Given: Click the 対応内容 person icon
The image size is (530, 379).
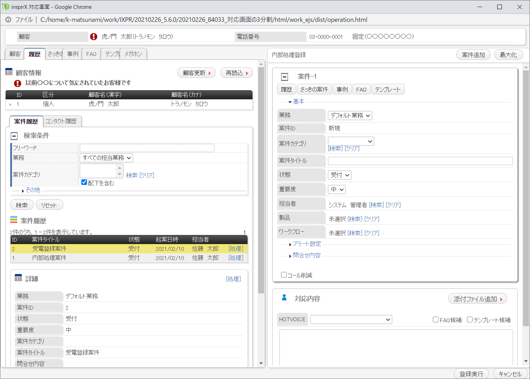Looking at the screenshot, I should (284, 298).
